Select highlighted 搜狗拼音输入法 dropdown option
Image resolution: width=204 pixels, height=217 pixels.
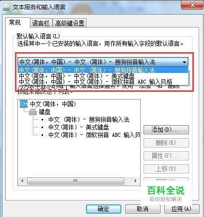(x=103, y=70)
